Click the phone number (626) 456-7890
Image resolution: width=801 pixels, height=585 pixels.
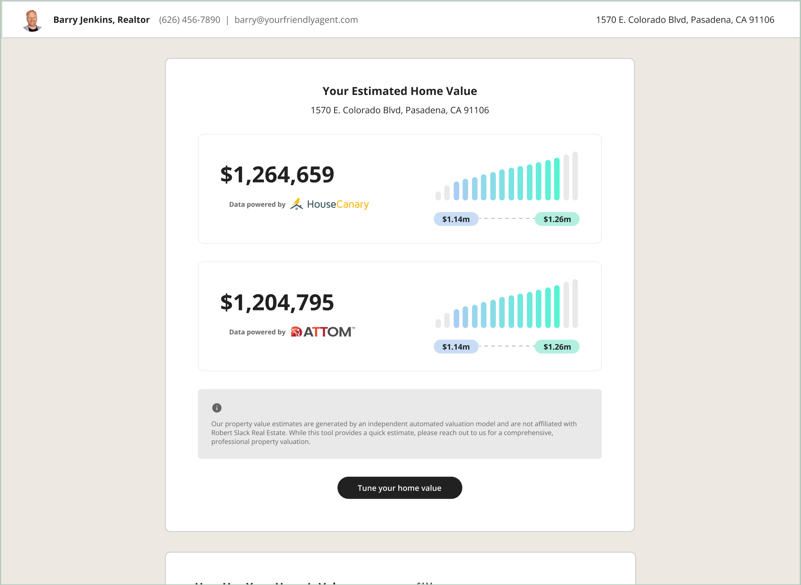click(189, 20)
